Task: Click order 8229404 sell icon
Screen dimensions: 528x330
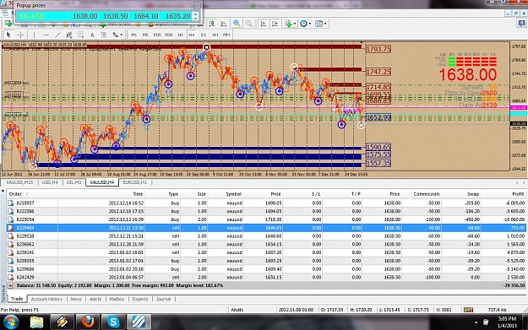Action: point(11,228)
